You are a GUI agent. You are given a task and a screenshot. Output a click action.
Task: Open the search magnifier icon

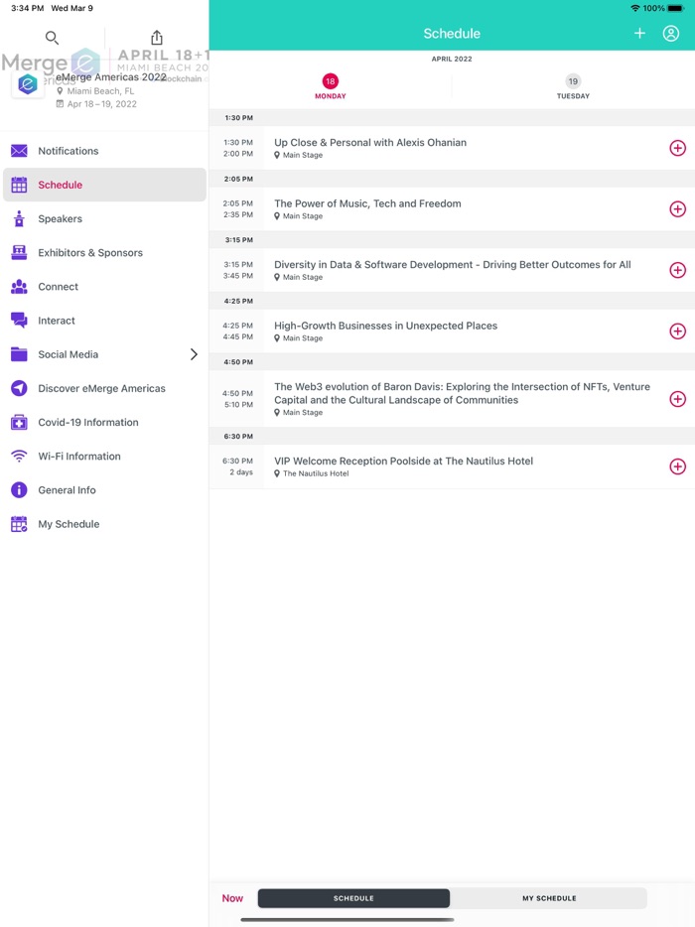(x=52, y=37)
